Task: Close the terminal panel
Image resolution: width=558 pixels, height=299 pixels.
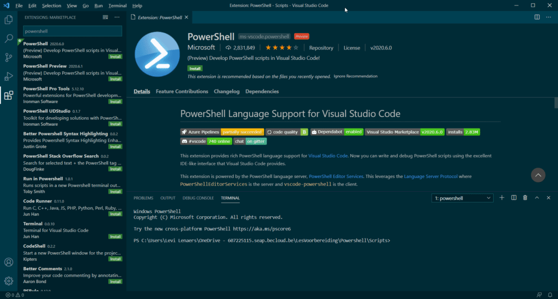Action: click(x=548, y=198)
